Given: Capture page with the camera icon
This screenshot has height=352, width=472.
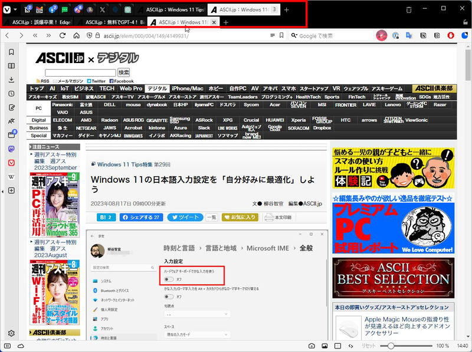Looking at the screenshot, I should pyautogui.click(x=312, y=346).
